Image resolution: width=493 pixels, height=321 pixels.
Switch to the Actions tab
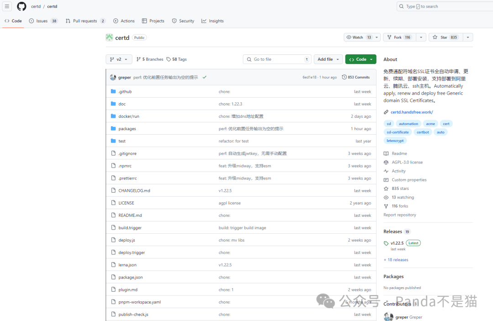[x=124, y=21]
